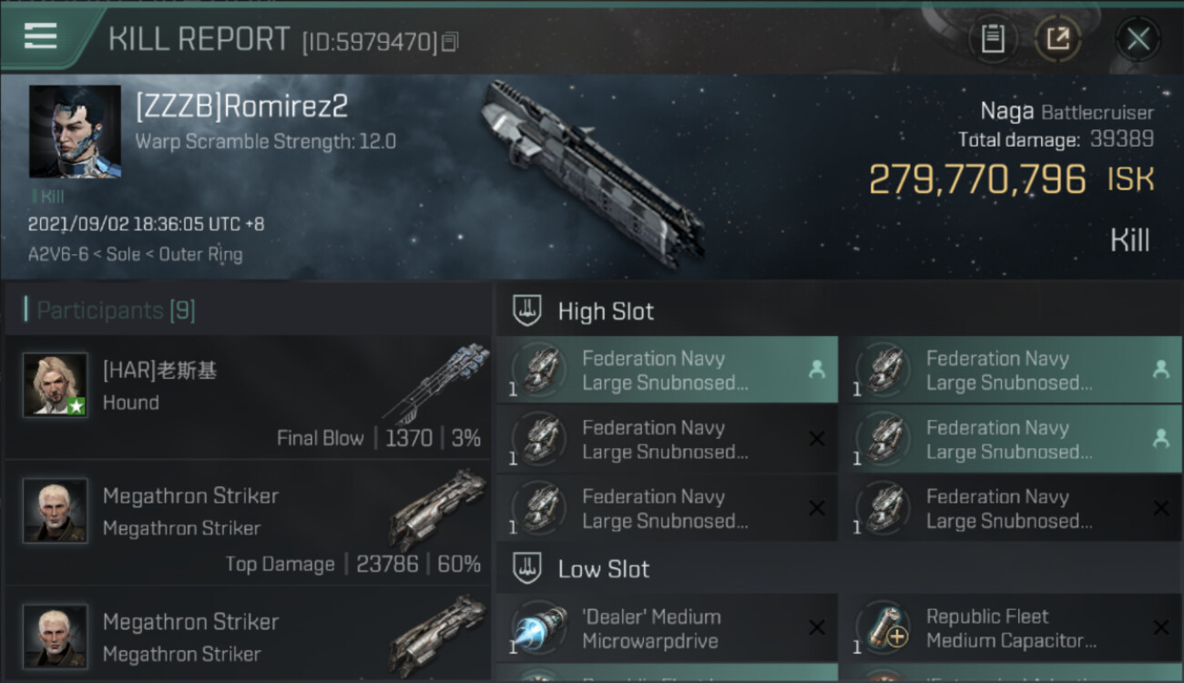Image resolution: width=1184 pixels, height=683 pixels.
Task: Click the share kill report icon
Action: pos(1058,39)
